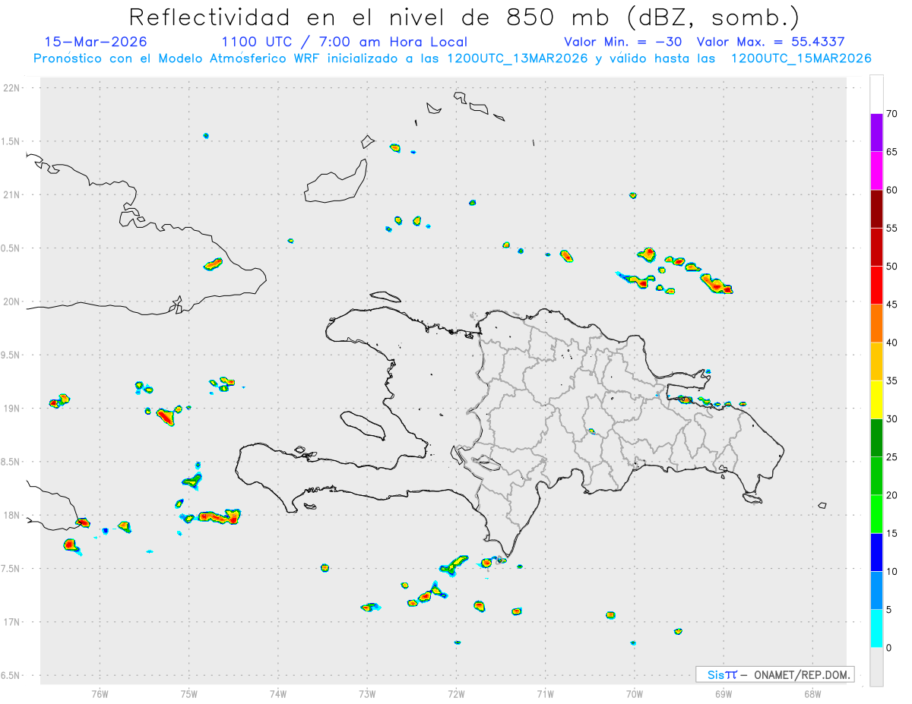Click the date '15-Mar-2026'

coord(96,42)
